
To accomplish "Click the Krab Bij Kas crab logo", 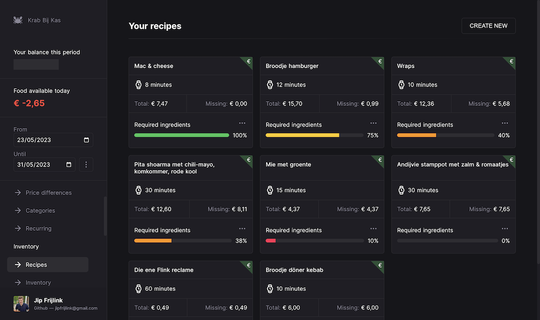I will pos(17,19).
